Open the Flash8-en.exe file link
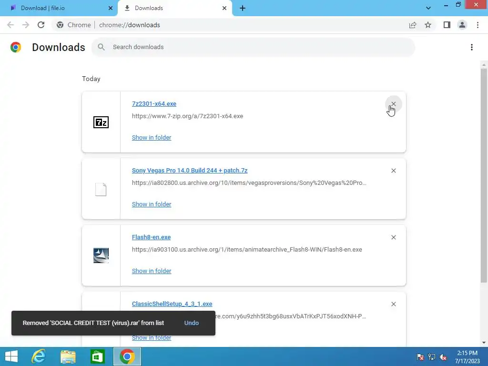The image size is (488, 366). tap(151, 237)
